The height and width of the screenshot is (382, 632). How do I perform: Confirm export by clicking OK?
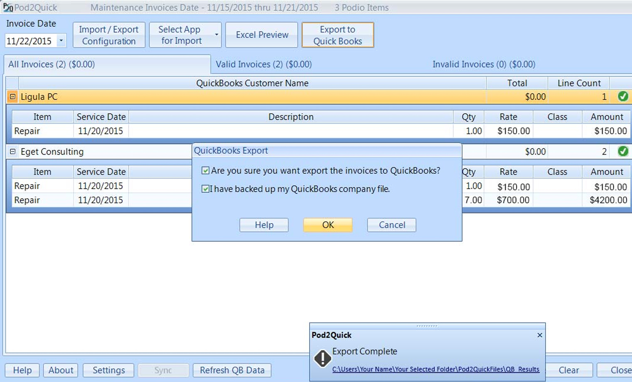(327, 225)
